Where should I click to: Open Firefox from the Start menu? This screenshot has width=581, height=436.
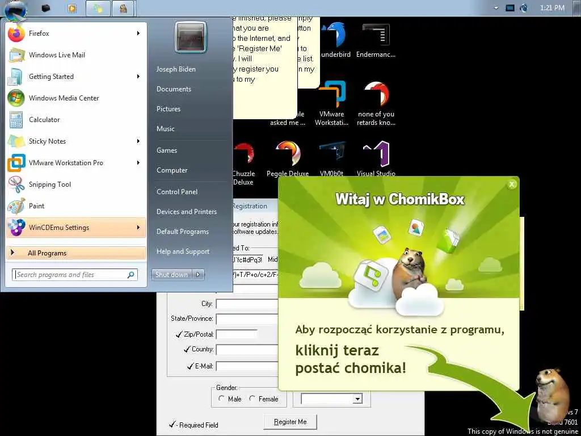(x=76, y=33)
